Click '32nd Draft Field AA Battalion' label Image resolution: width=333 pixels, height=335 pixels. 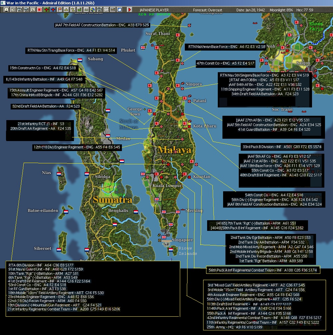click(x=46, y=106)
